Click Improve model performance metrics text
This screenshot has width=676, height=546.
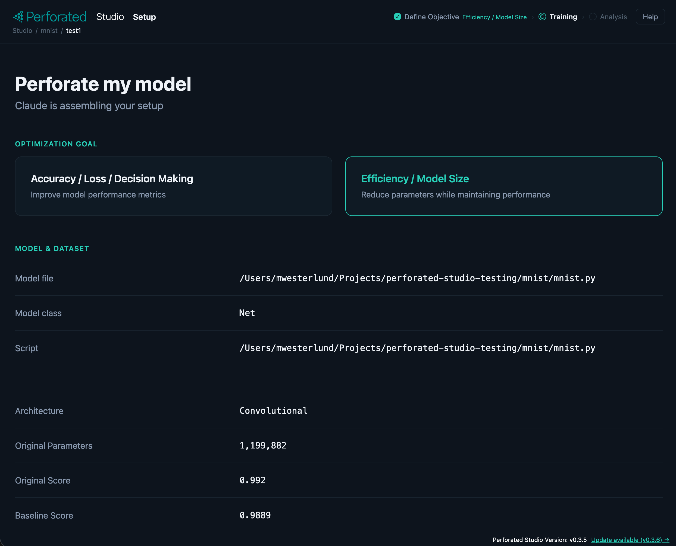[x=98, y=195]
